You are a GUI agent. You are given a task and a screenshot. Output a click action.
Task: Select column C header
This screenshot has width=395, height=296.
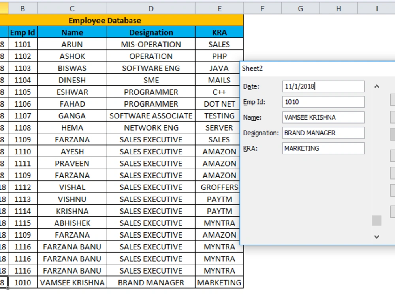[72, 9]
